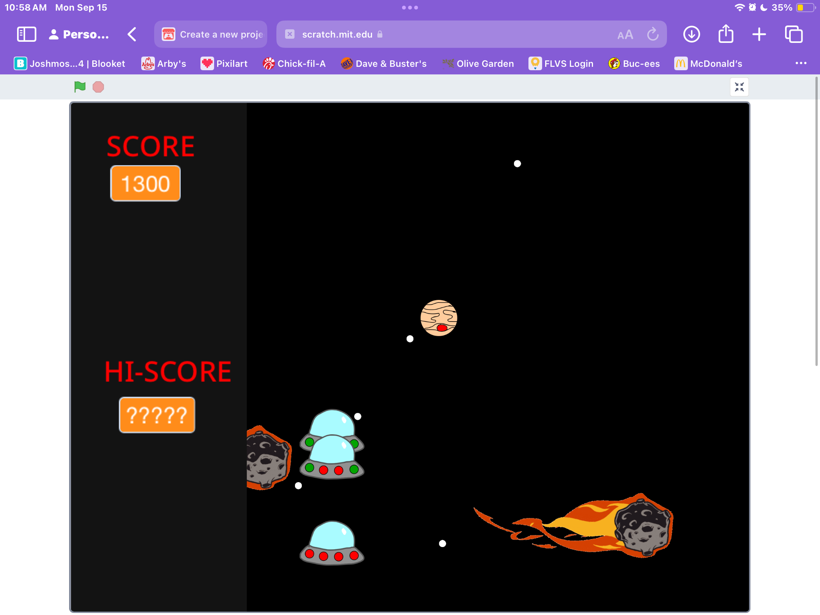
Task: Click the green flag to start game
Action: (80, 87)
